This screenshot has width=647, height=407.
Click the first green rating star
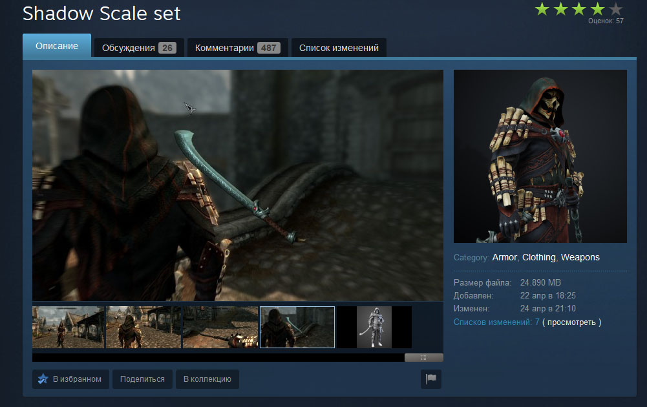(542, 8)
